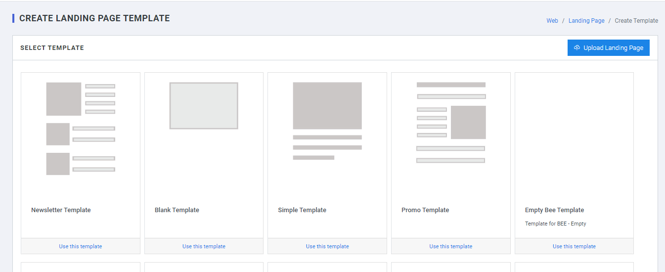Select the Promo Template thumbnail preview
The image size is (665, 272).
pos(450,123)
